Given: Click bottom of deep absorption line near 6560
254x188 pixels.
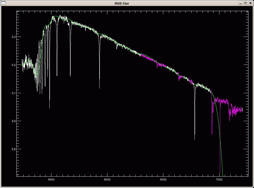Looking at the screenshot, I should 195,139.
